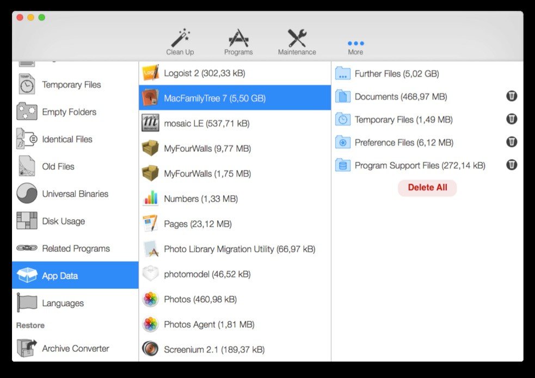Click MyFourWalls (9,77 MB) armchair icon
Viewport: 535px width, 378px height.
tap(150, 148)
